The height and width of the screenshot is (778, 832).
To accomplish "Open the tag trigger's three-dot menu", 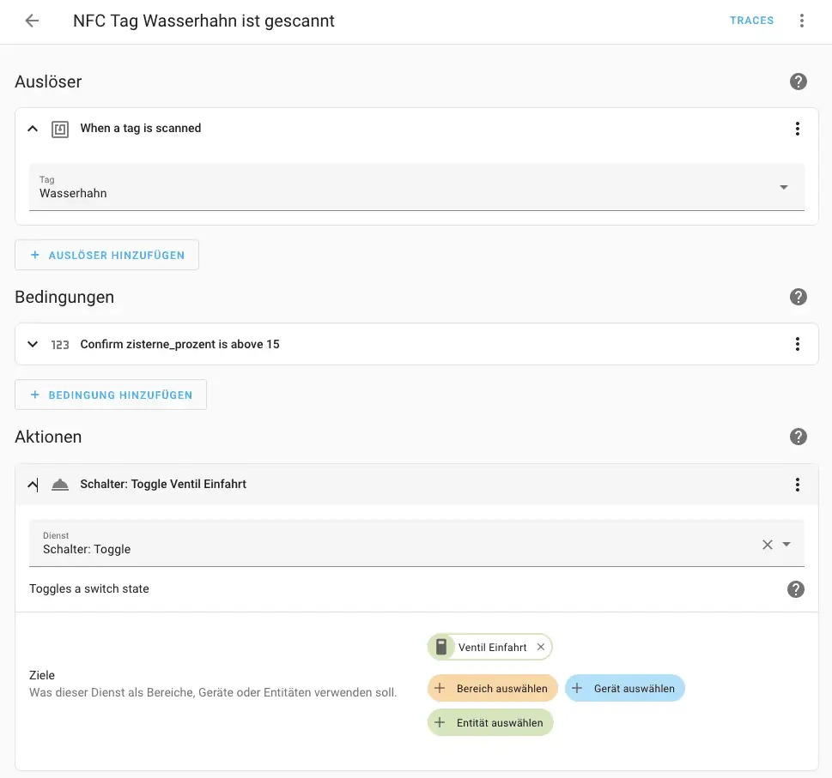I will (x=798, y=129).
